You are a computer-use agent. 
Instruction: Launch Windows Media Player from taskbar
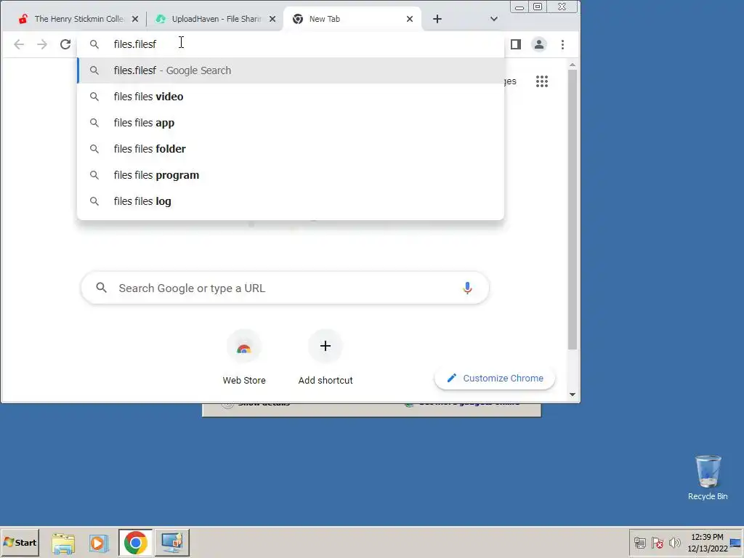99,543
